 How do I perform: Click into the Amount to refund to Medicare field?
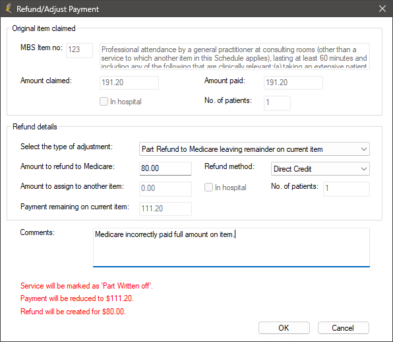click(166, 168)
